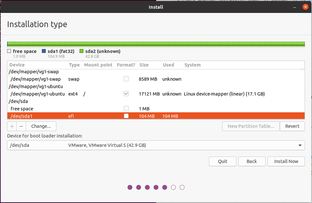312x203 pixels.
Task: Quit the installer
Action: (222, 161)
